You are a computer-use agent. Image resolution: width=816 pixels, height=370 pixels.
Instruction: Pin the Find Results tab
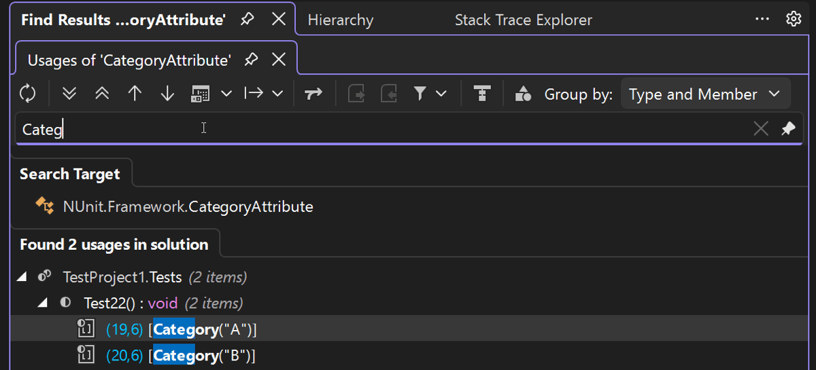pyautogui.click(x=248, y=19)
